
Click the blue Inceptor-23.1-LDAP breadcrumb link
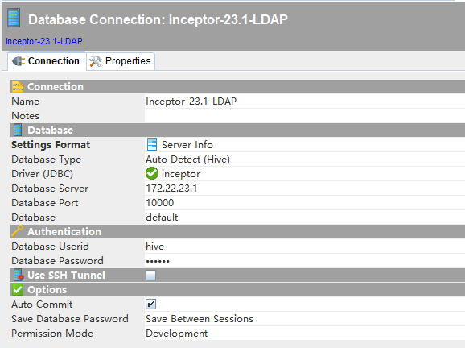pos(44,41)
